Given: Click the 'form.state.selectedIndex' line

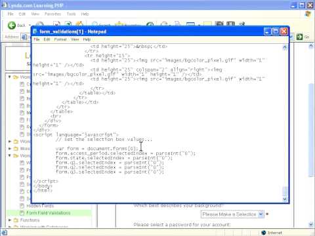Looking at the screenshot, I should click(x=114, y=158).
